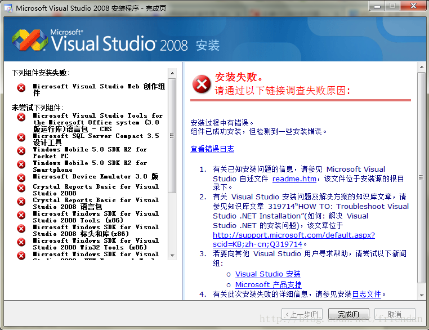The image size is (429, 330).
Task: Click the large red 安装失败 error icon
Action: pos(202,84)
